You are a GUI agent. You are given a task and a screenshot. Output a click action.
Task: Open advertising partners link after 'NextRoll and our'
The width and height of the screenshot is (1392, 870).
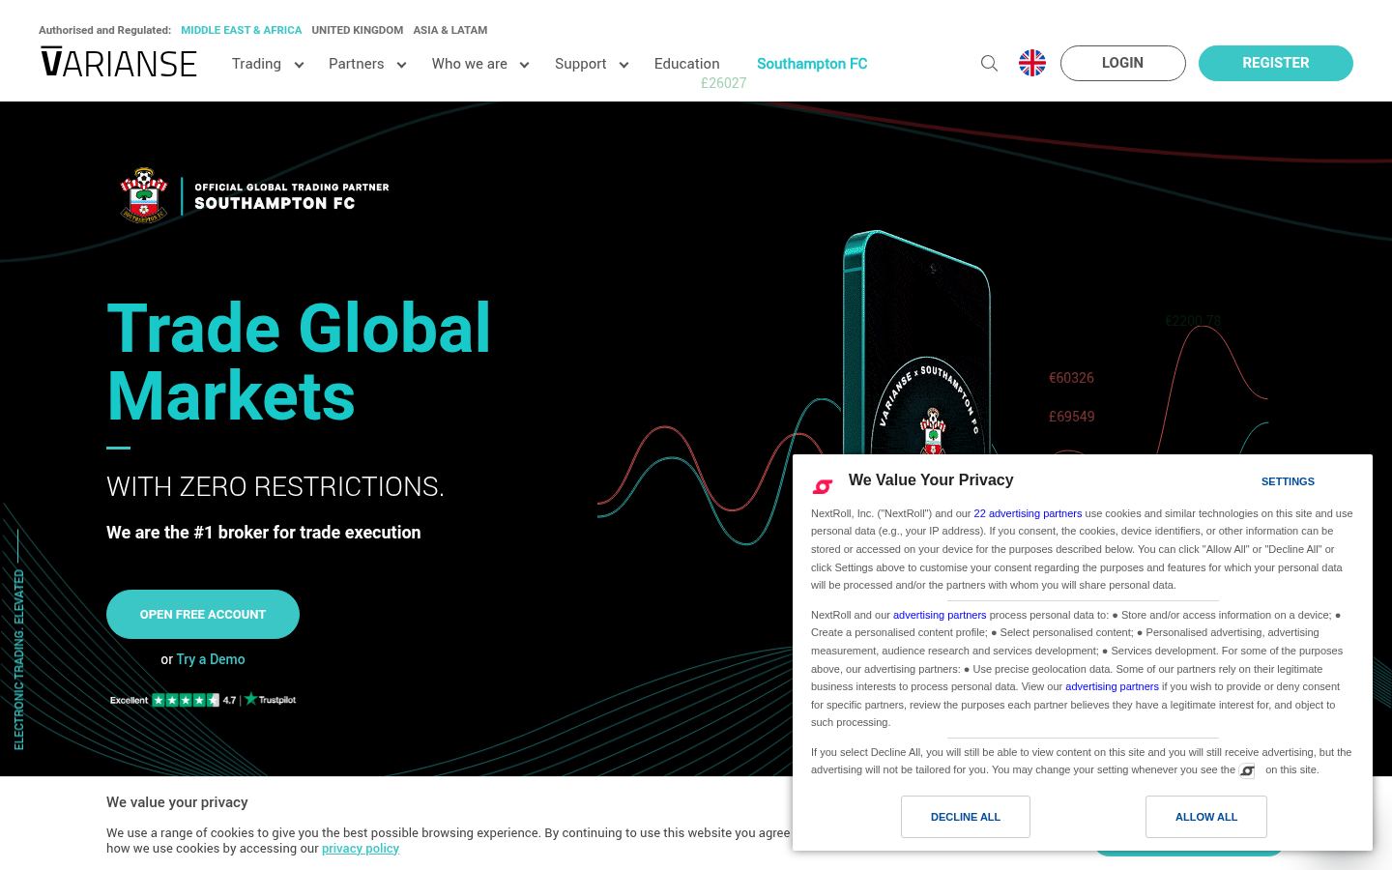tap(940, 615)
